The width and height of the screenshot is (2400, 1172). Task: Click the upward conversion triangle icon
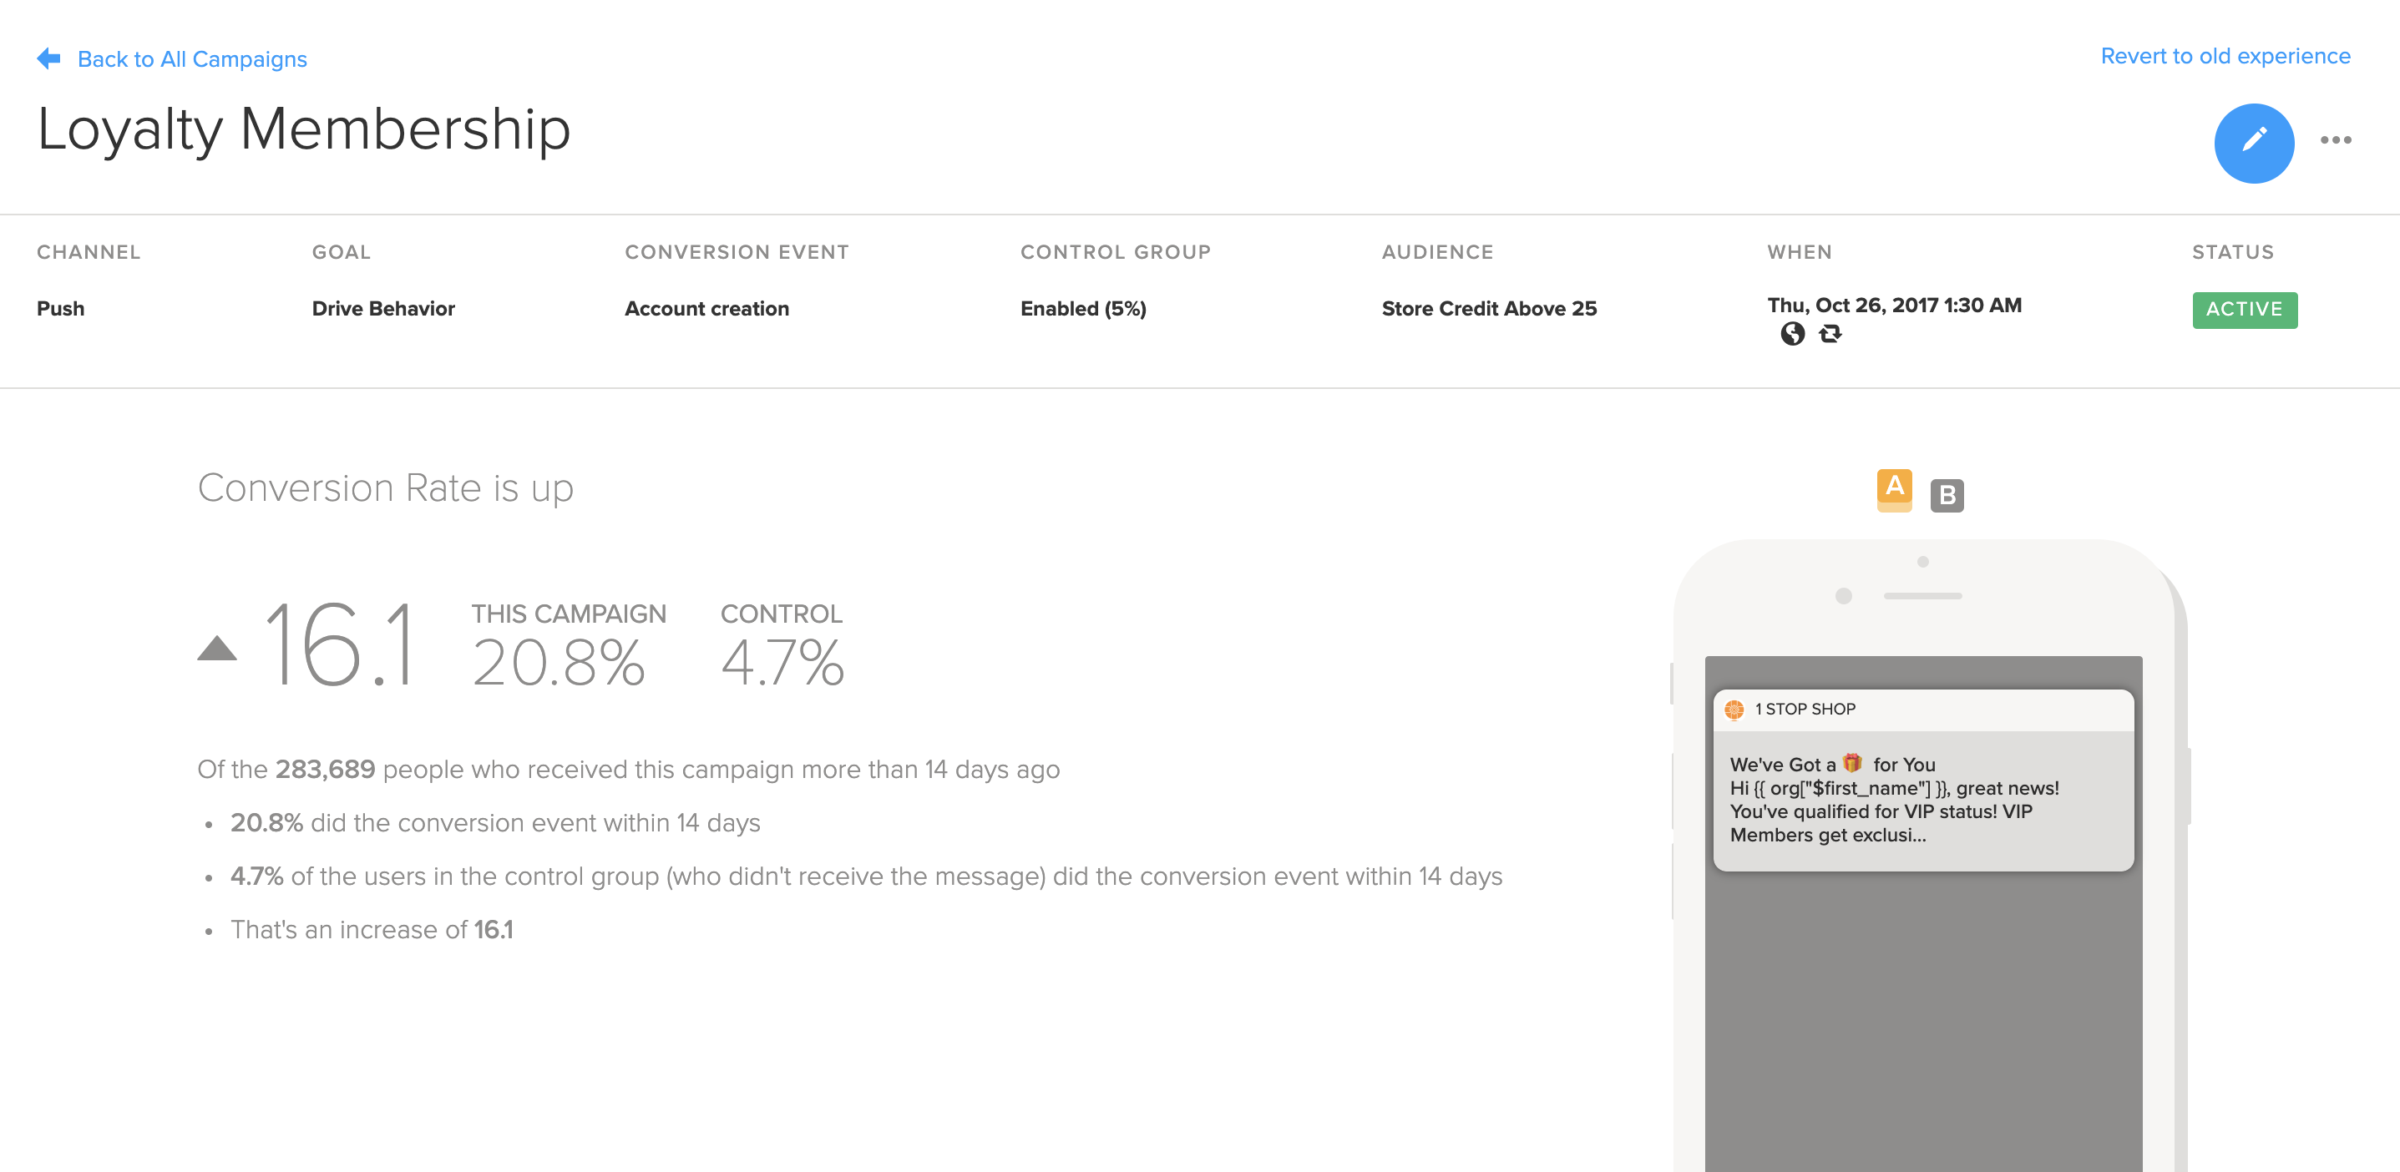(217, 649)
